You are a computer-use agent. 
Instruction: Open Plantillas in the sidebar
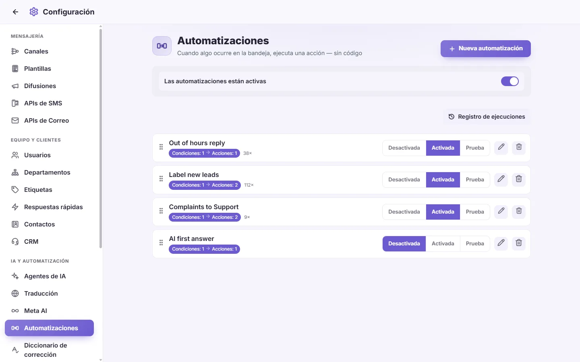[x=49, y=69]
